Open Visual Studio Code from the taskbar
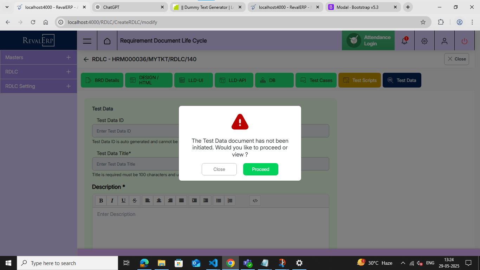 coord(213,263)
